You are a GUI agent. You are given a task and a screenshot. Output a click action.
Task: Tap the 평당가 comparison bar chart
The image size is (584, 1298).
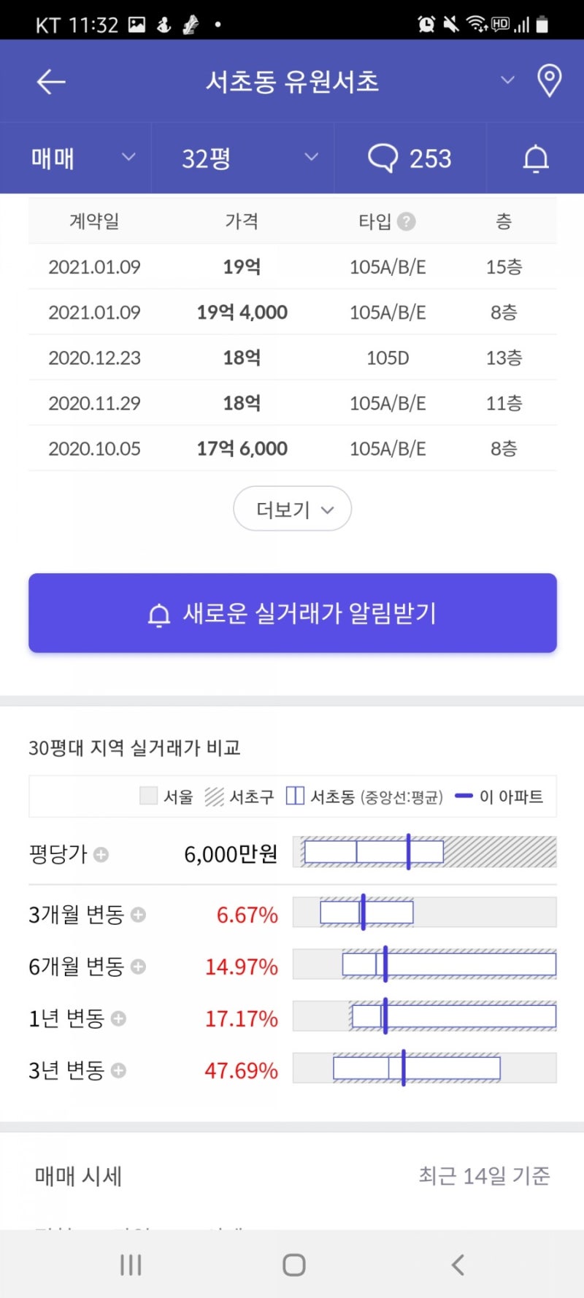(424, 852)
